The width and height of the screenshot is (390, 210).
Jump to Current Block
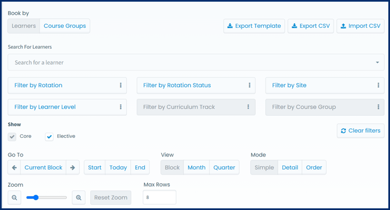43,168
